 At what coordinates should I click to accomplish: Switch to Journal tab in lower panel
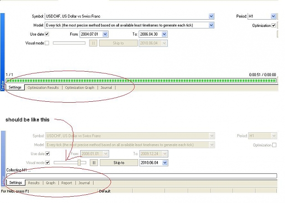pyautogui.click(x=84, y=183)
